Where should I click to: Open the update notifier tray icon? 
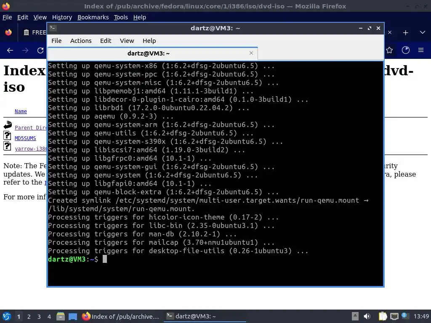coord(405,316)
